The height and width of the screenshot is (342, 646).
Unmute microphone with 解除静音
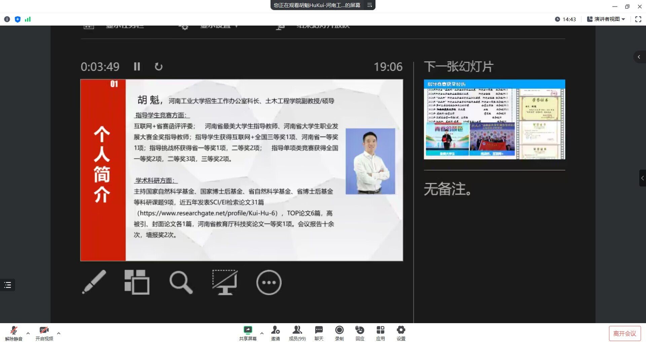pyautogui.click(x=14, y=333)
